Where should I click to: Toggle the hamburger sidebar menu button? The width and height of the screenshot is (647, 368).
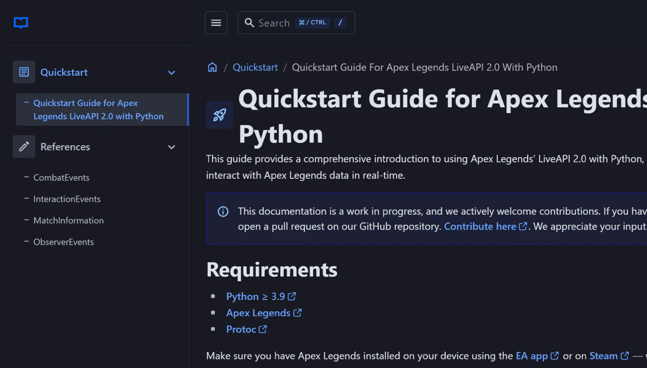click(x=216, y=23)
